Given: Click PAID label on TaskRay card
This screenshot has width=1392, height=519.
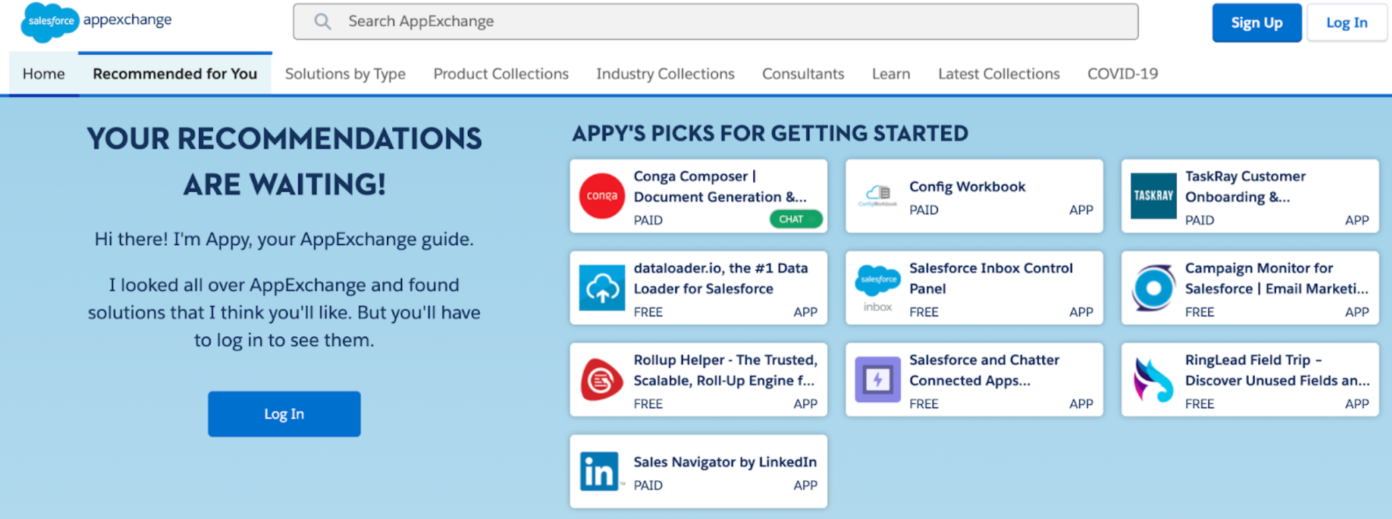Looking at the screenshot, I should (1199, 220).
